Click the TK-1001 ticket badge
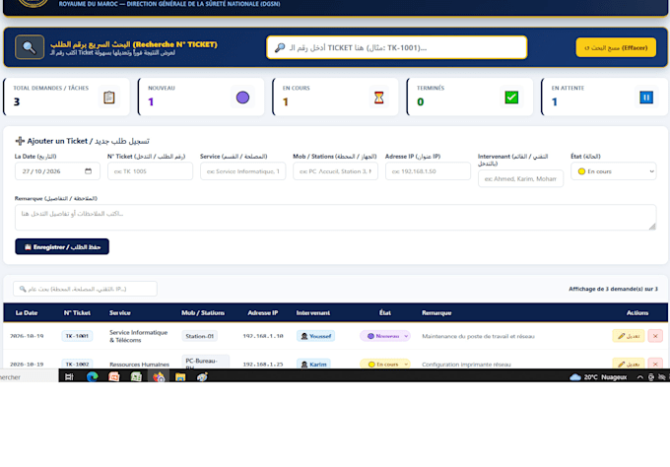Viewport: 670px width, 467px height. click(77, 336)
